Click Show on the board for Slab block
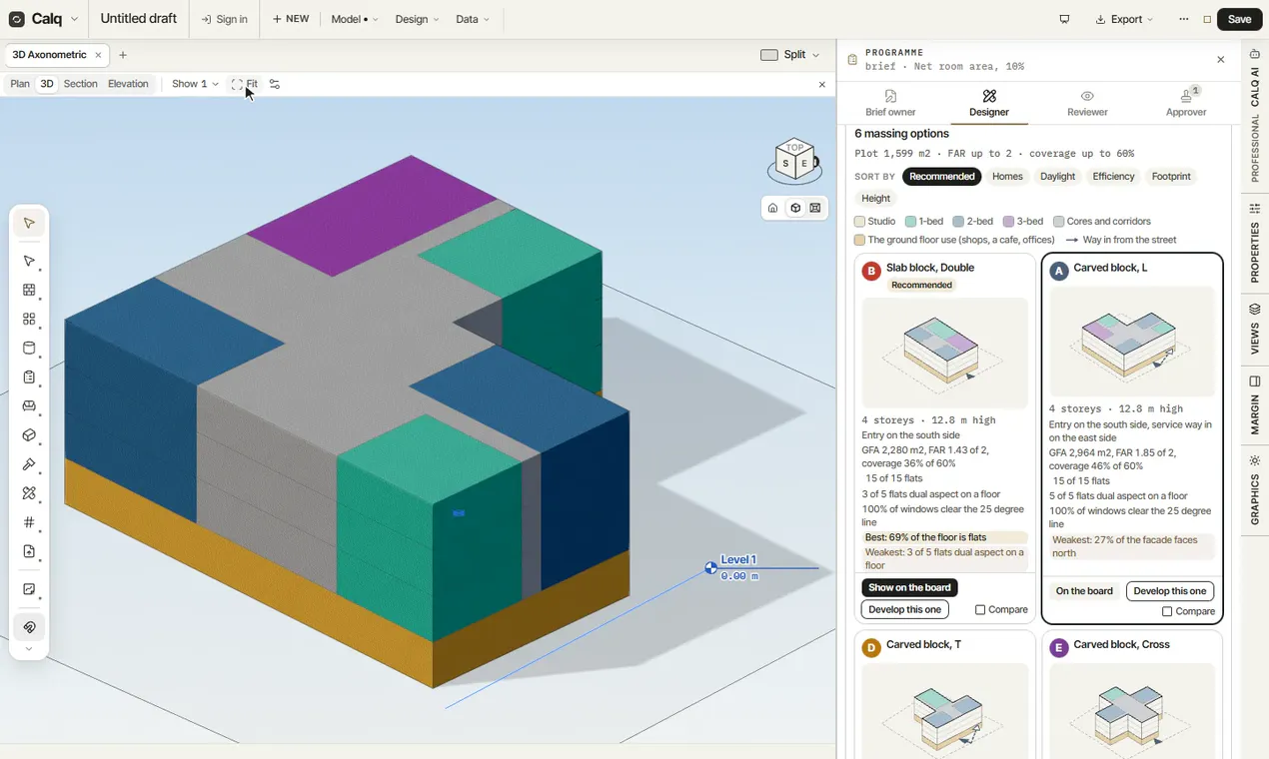 pos(909,588)
